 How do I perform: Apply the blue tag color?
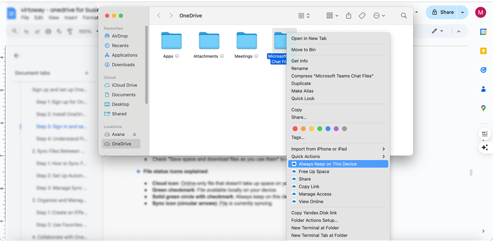pyautogui.click(x=328, y=129)
